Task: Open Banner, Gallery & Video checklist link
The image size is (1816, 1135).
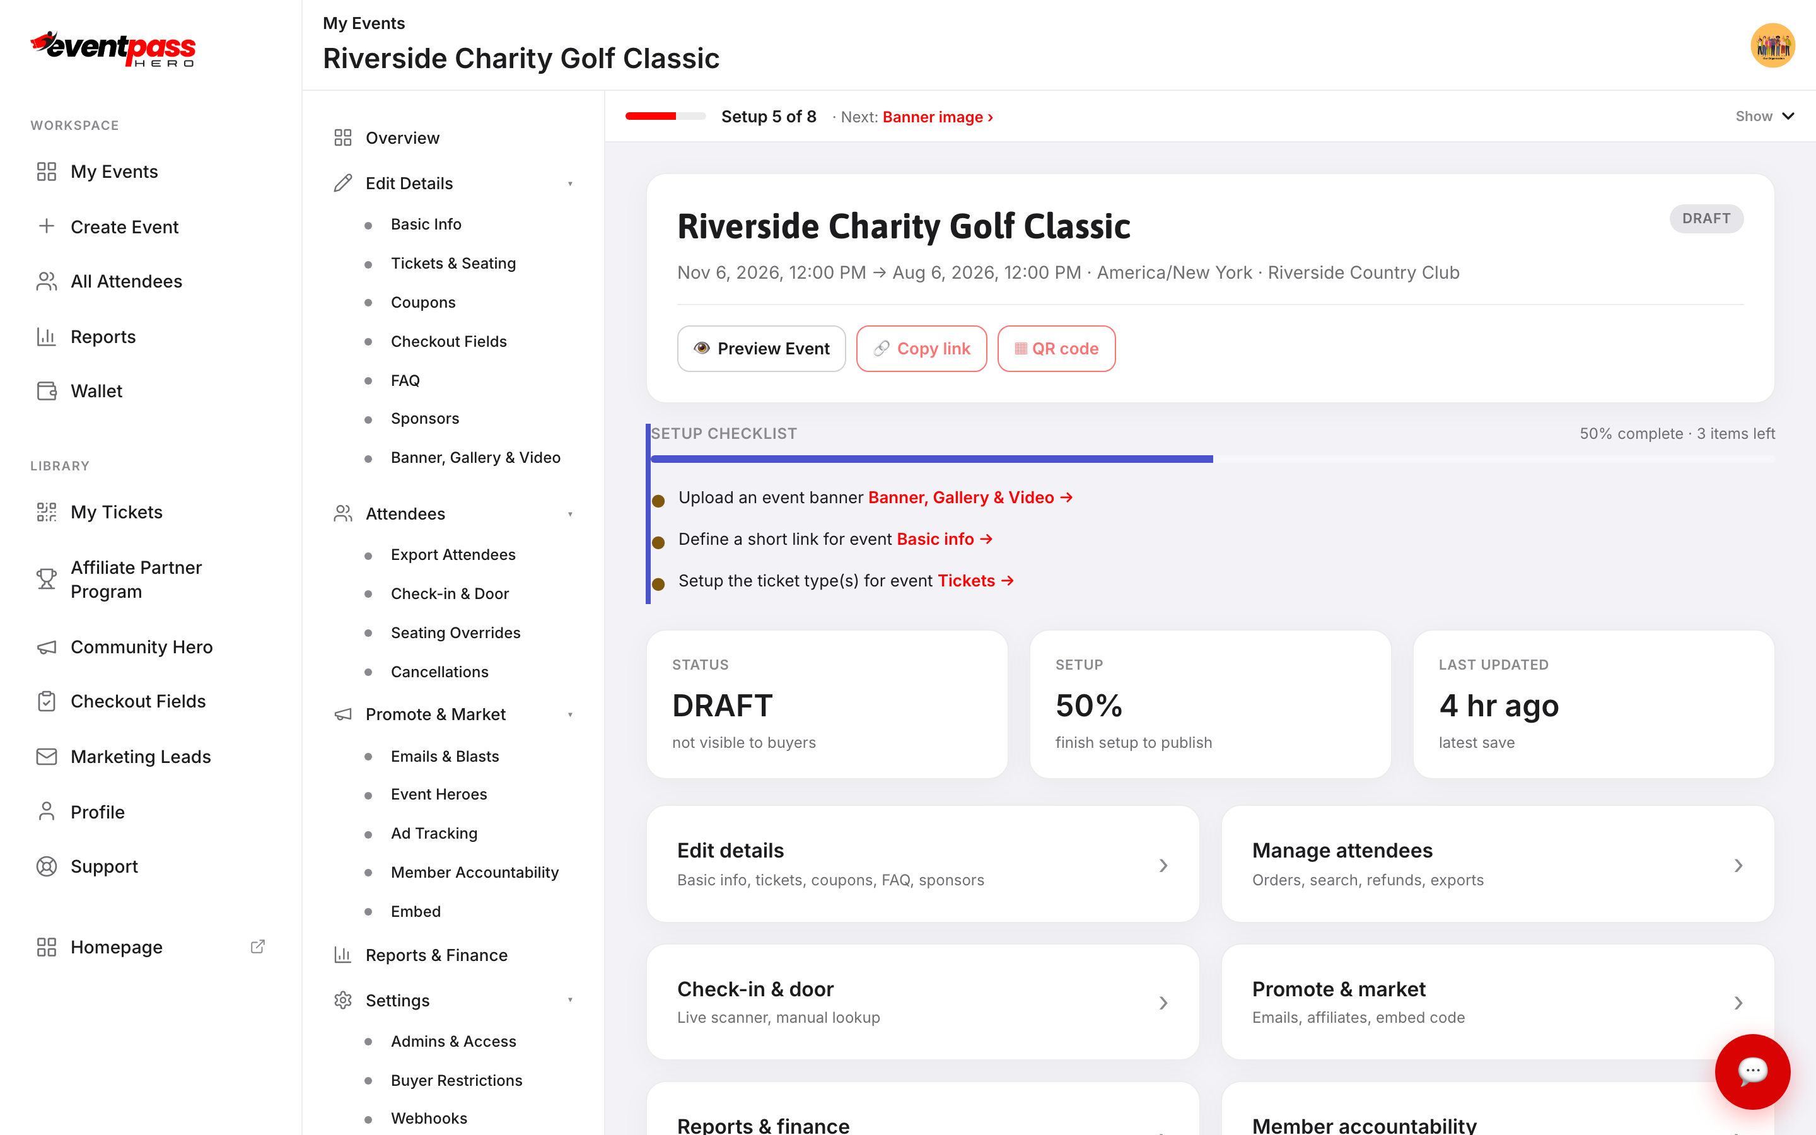Action: point(970,498)
